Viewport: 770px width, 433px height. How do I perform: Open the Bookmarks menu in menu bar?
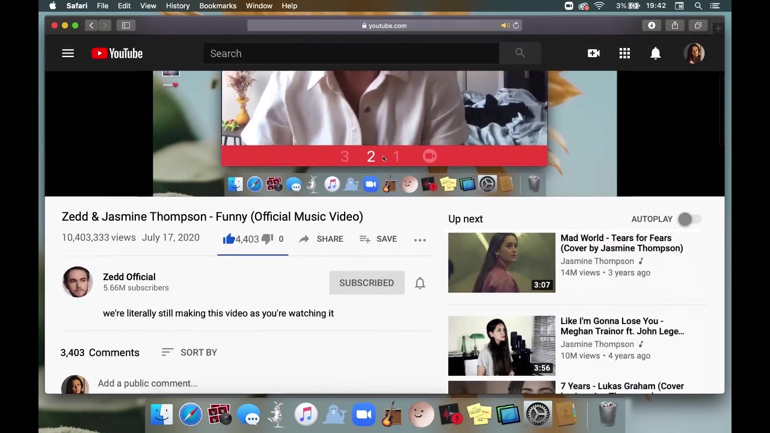tap(218, 6)
